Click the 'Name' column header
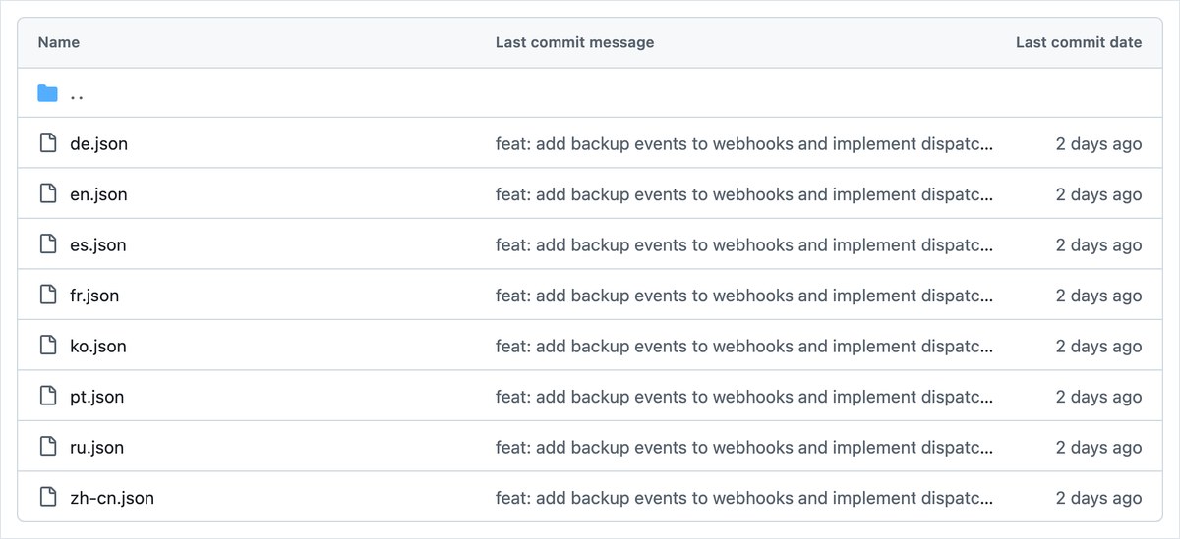 click(x=59, y=42)
